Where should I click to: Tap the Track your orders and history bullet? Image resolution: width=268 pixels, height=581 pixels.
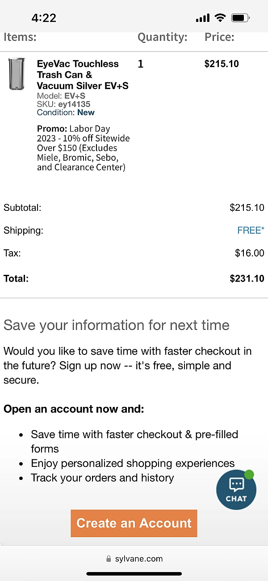click(102, 478)
